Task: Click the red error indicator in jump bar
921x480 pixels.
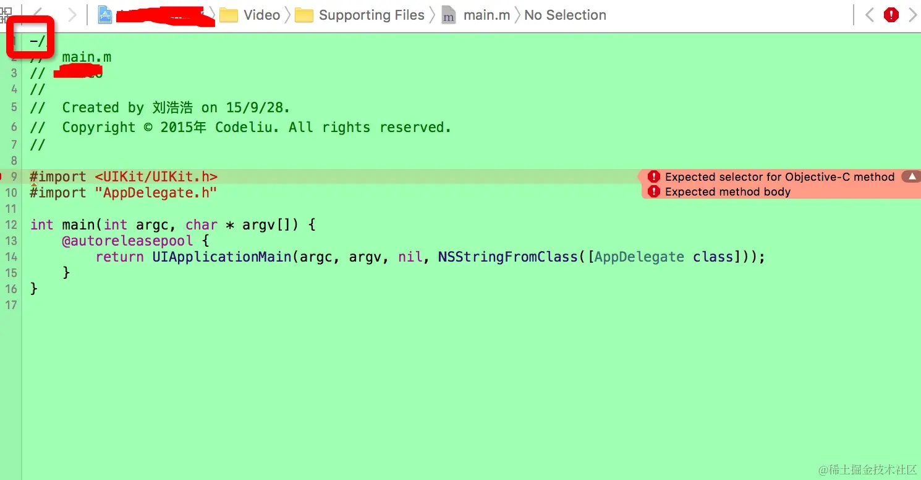Action: (x=891, y=14)
